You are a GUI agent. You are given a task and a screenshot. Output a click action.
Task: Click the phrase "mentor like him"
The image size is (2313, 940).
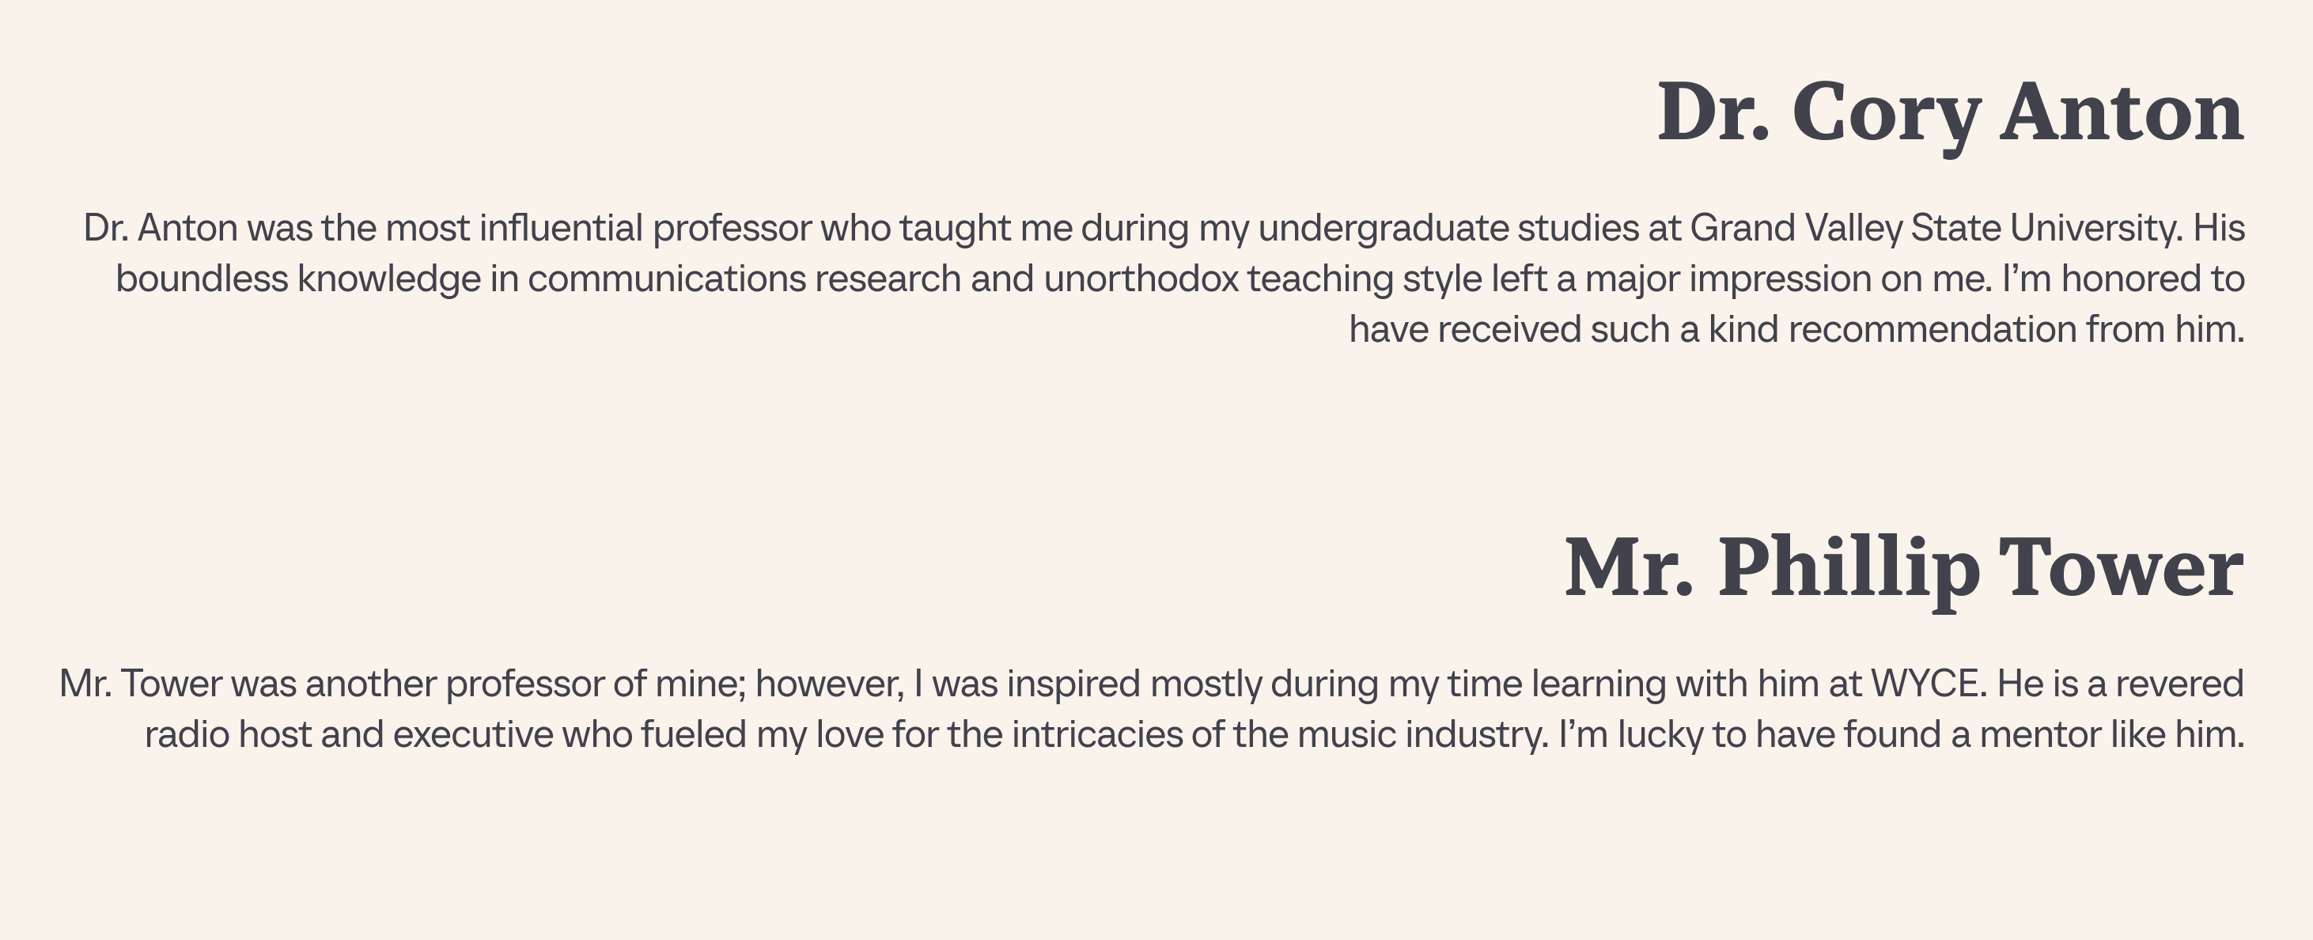pos(2111,735)
